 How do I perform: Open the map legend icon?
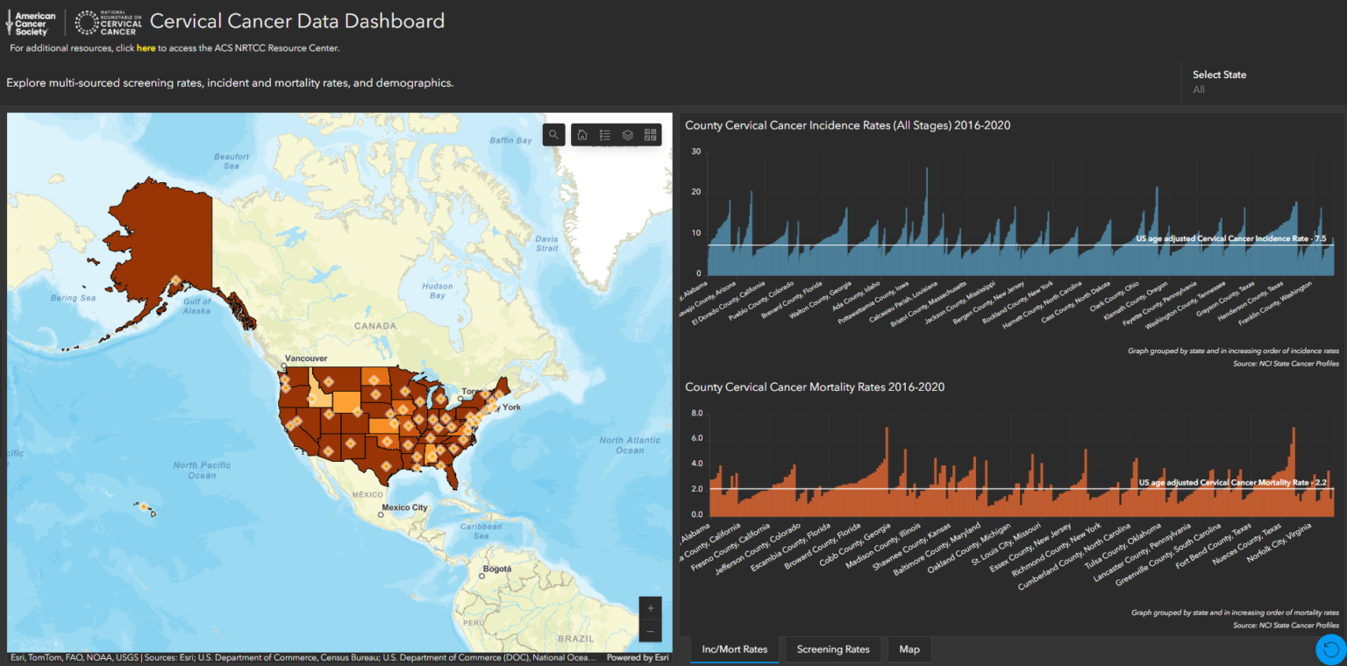point(605,134)
